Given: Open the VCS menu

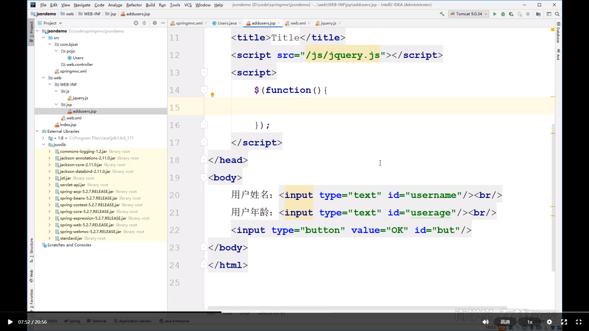Looking at the screenshot, I should [188, 5].
